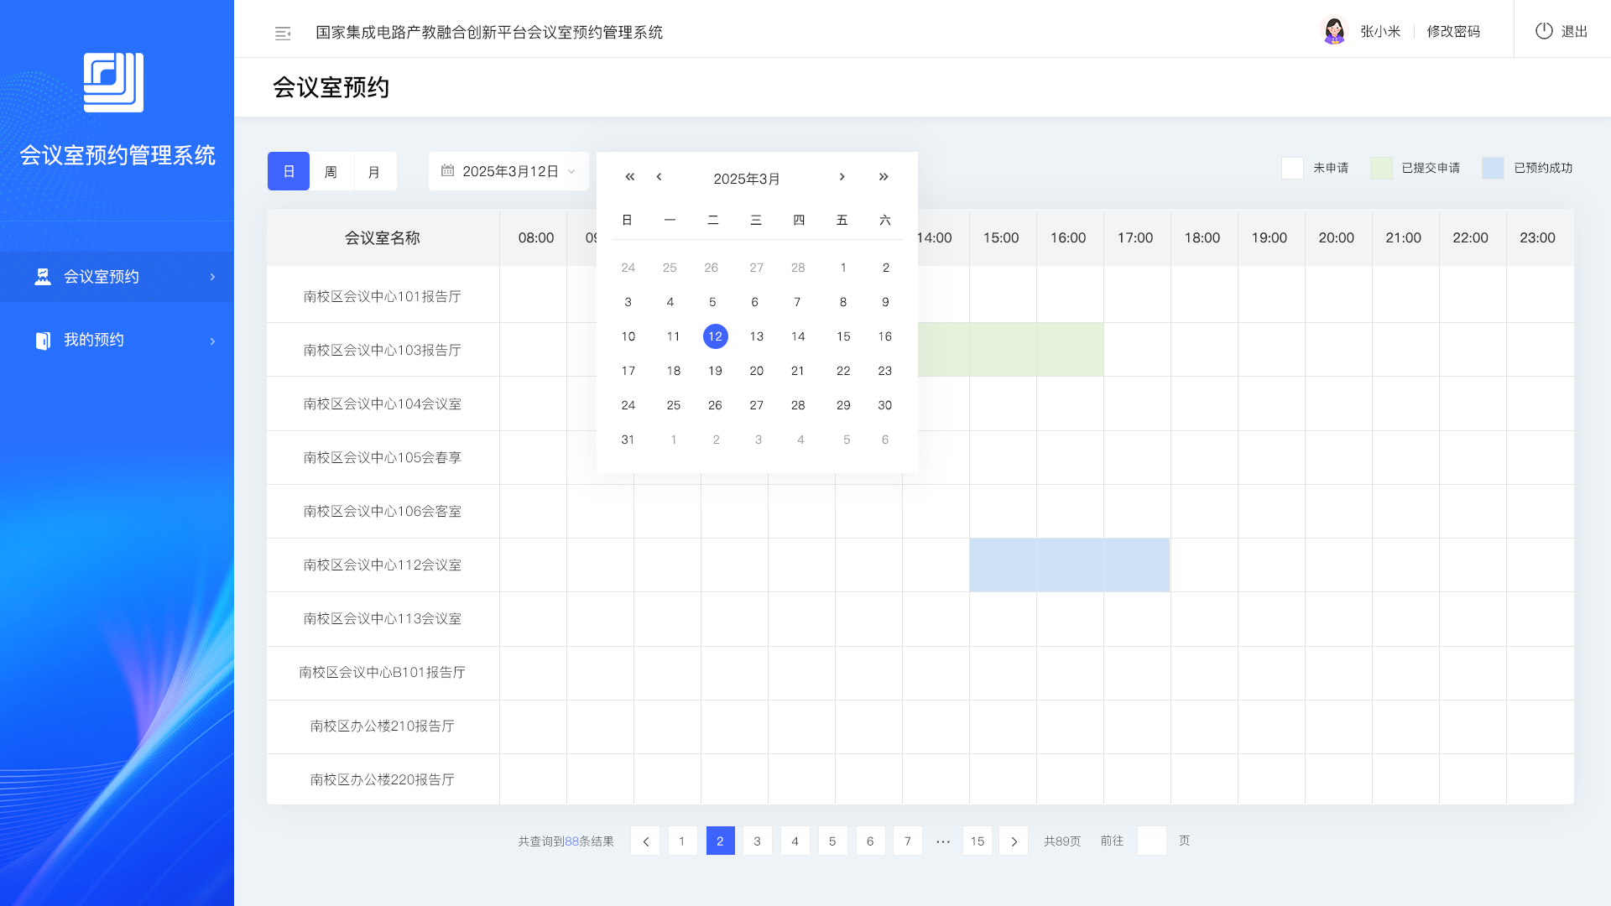The height and width of the screenshot is (906, 1611).
Task: Go to last page 15
Action: tap(978, 841)
